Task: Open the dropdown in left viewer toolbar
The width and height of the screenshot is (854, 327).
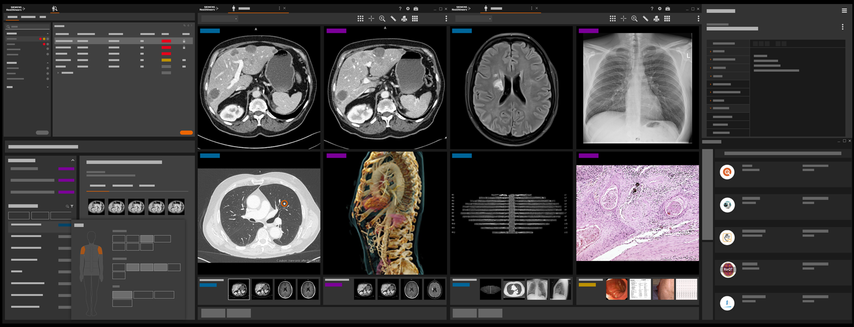Action: click(x=219, y=19)
